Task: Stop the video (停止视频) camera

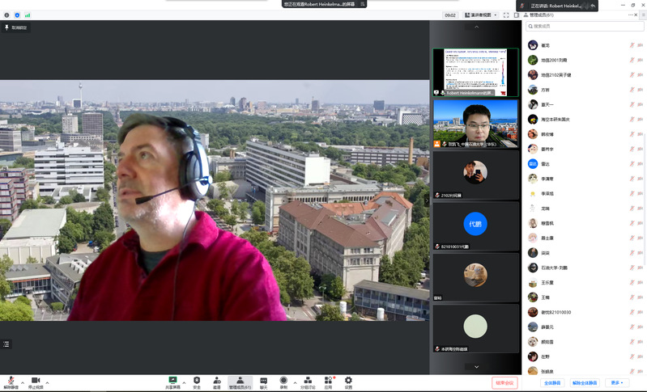Action: coord(36,381)
